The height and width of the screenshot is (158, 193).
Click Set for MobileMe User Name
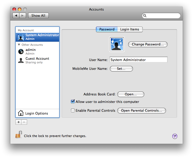[121, 69]
